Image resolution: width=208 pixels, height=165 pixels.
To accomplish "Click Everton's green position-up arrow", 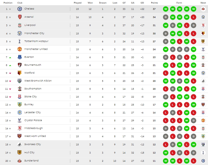I will pos(10,57).
